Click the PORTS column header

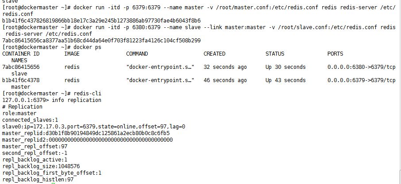coord(335,54)
